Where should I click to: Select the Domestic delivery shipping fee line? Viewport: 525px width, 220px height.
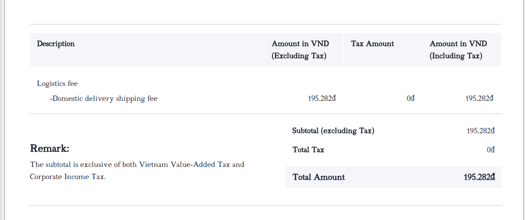[104, 98]
